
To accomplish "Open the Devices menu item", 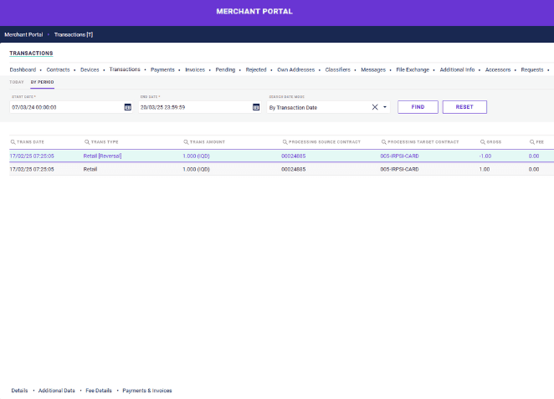I will coord(90,69).
